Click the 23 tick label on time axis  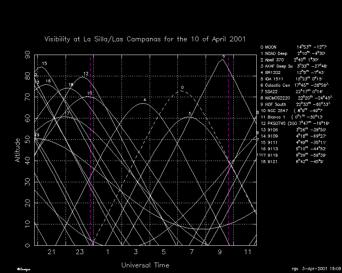79,252
